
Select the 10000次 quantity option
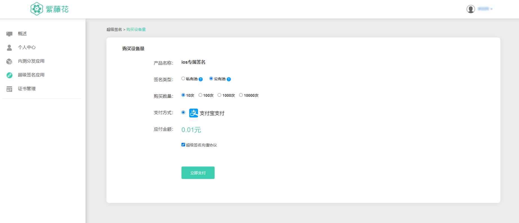[x=241, y=95]
